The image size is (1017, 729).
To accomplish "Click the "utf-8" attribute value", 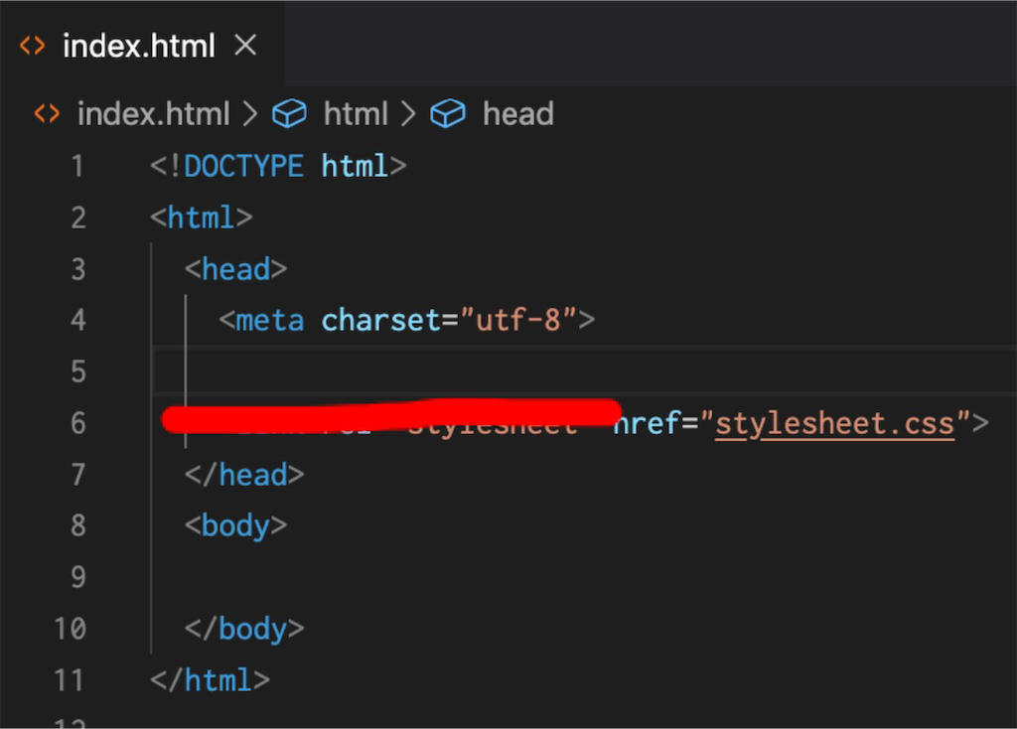I will [518, 321].
